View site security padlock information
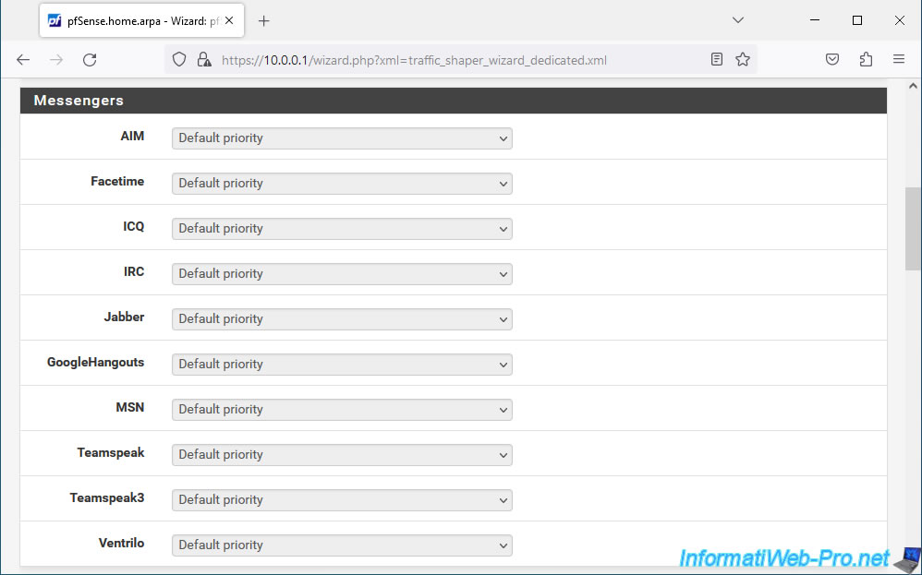The image size is (922, 575). click(x=204, y=59)
